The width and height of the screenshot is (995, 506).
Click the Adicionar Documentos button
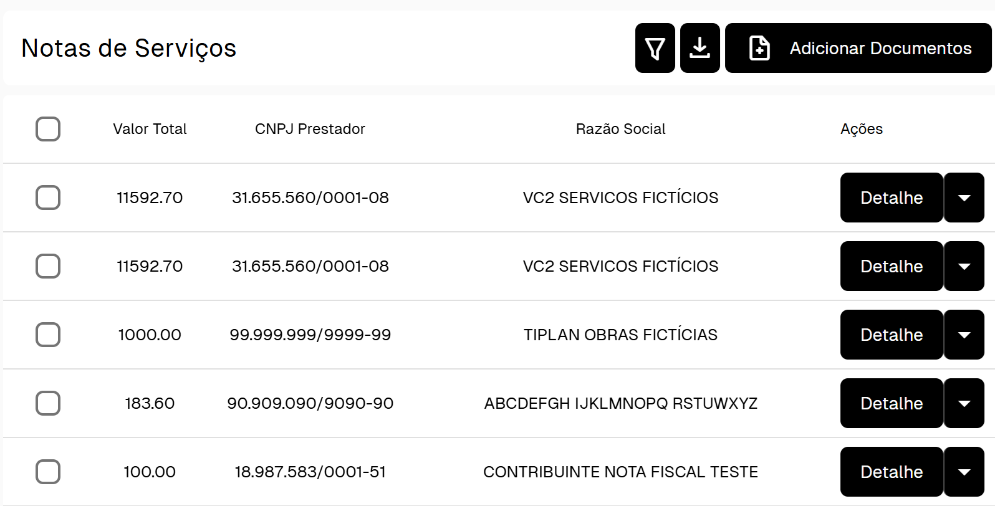(858, 48)
